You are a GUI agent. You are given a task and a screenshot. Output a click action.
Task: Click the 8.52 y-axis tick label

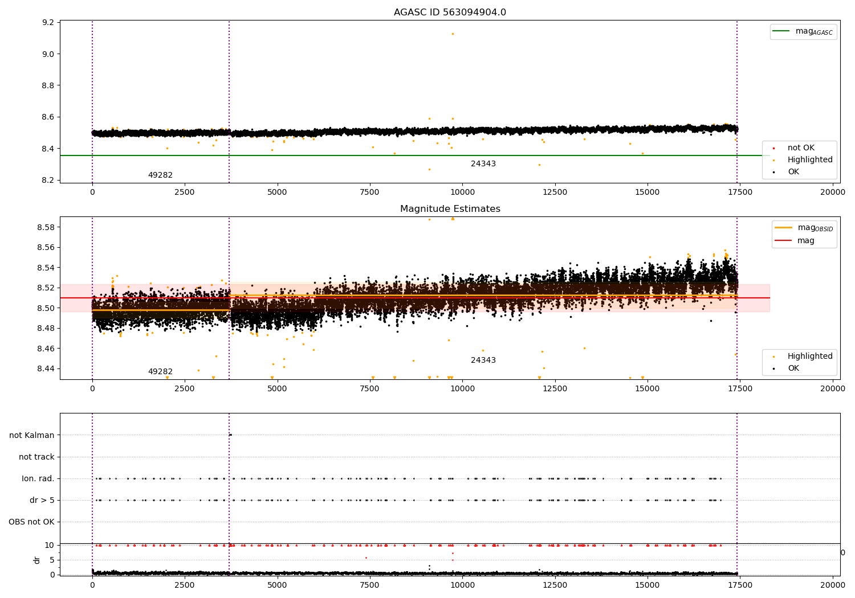click(x=46, y=288)
